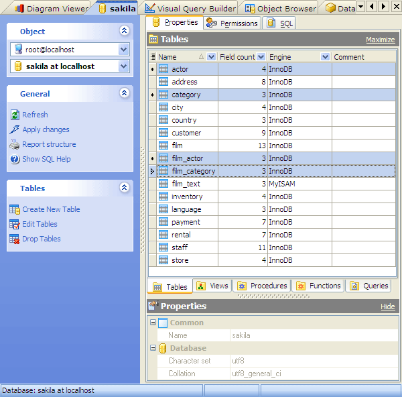Click the Drop Tables link

42,239
